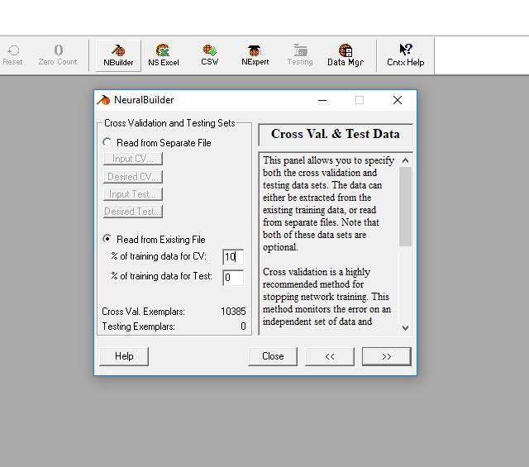Click the Reset toolbar icon
The height and width of the screenshot is (467, 529).
point(13,55)
